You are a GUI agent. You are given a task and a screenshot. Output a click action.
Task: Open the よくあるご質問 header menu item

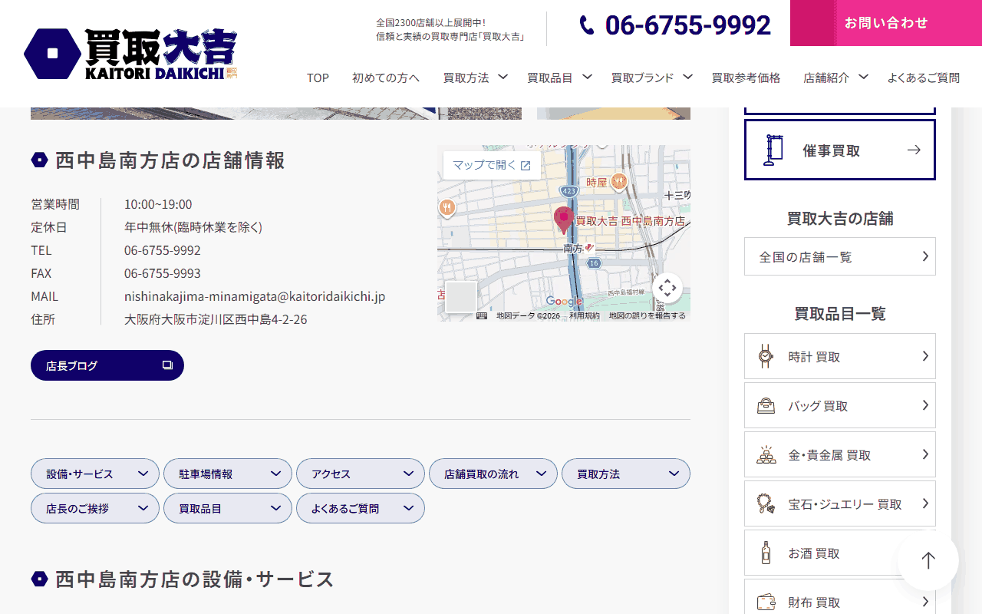tap(924, 78)
